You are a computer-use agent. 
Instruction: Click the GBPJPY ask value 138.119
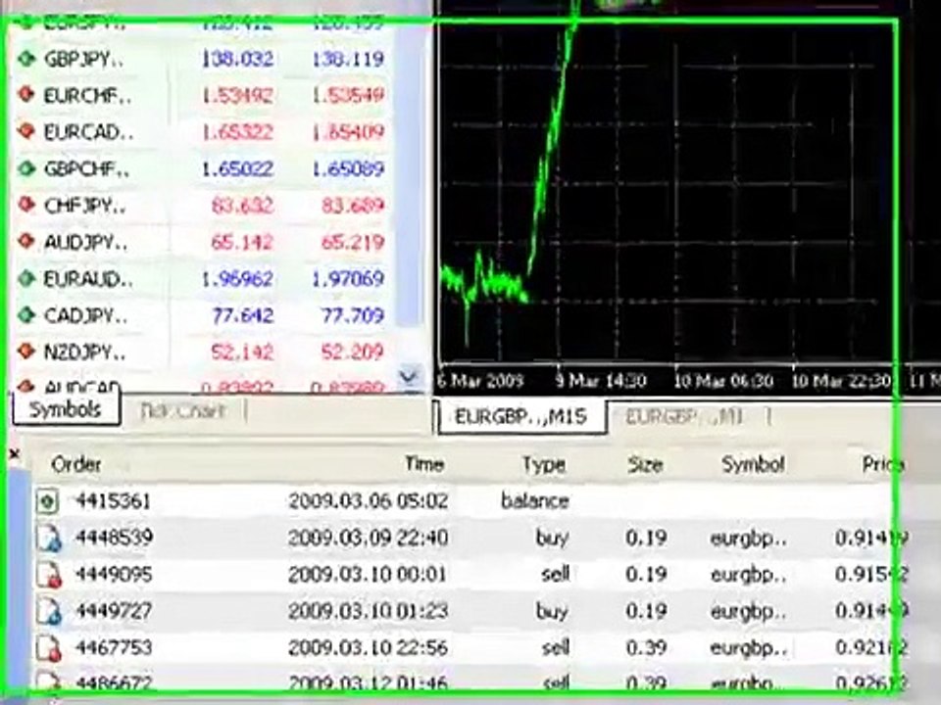[348, 59]
